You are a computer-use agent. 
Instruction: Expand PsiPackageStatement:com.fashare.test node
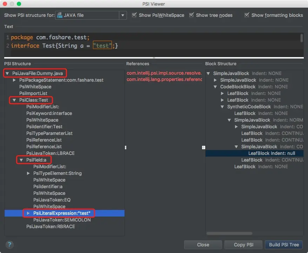(14, 80)
